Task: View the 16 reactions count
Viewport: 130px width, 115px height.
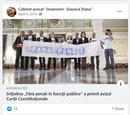Action: pyautogui.click(x=16, y=109)
